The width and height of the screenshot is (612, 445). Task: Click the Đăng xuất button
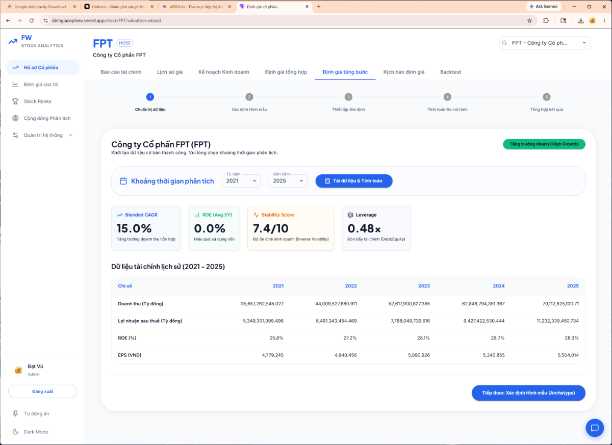(x=43, y=391)
